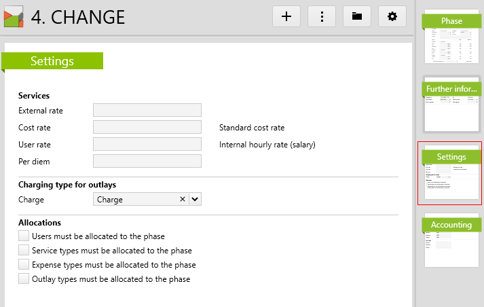Click the folder icon button
This screenshot has width=484, height=307.
(357, 16)
